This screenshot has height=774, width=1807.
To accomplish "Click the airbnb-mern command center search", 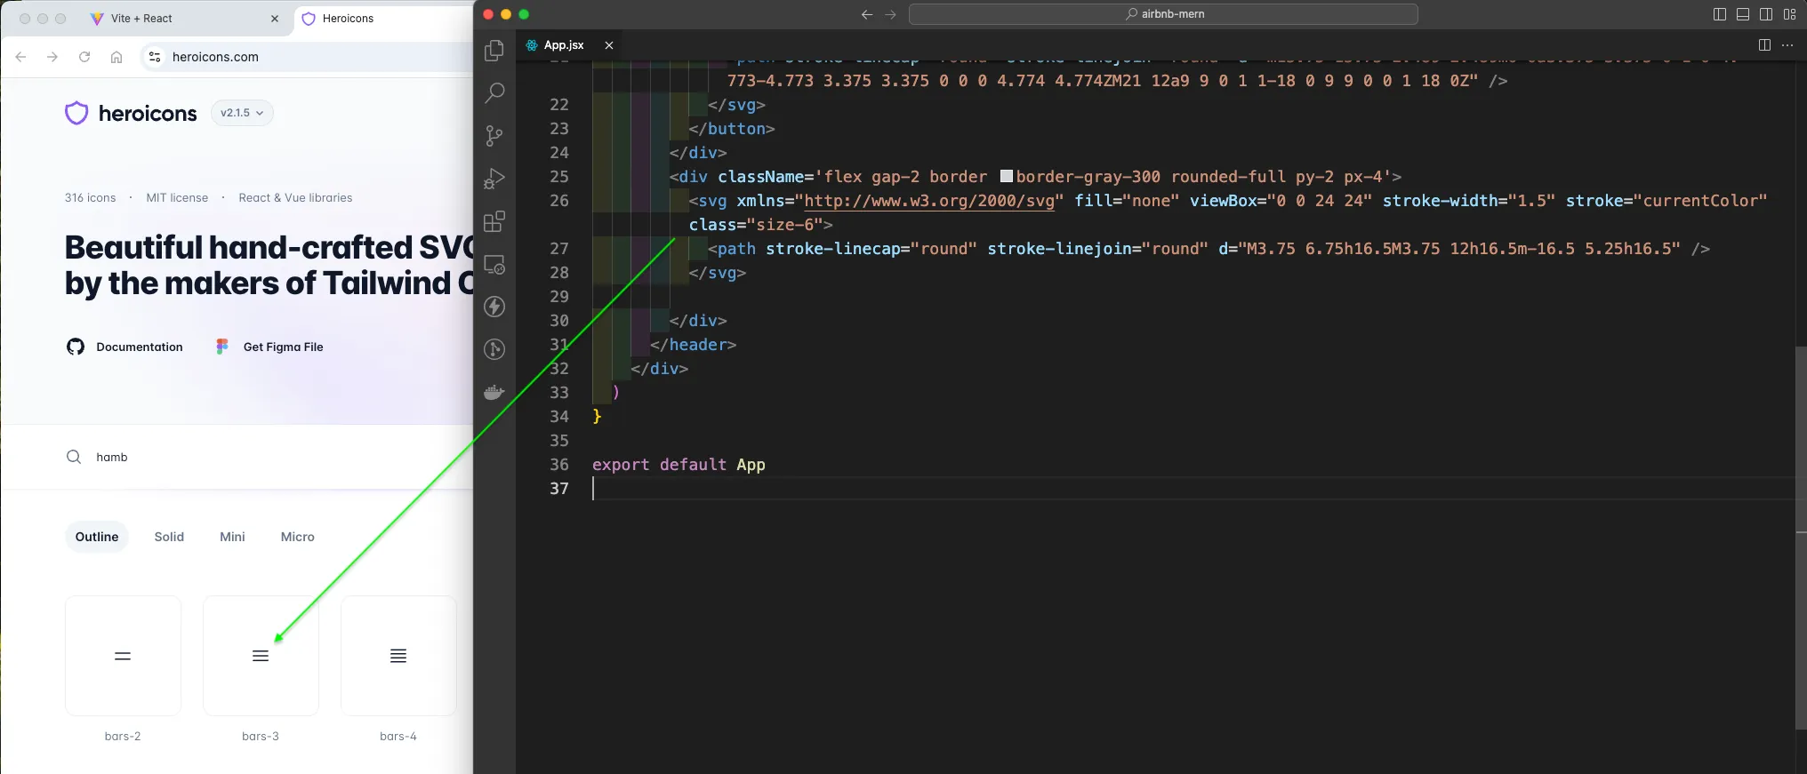I will (1163, 14).
